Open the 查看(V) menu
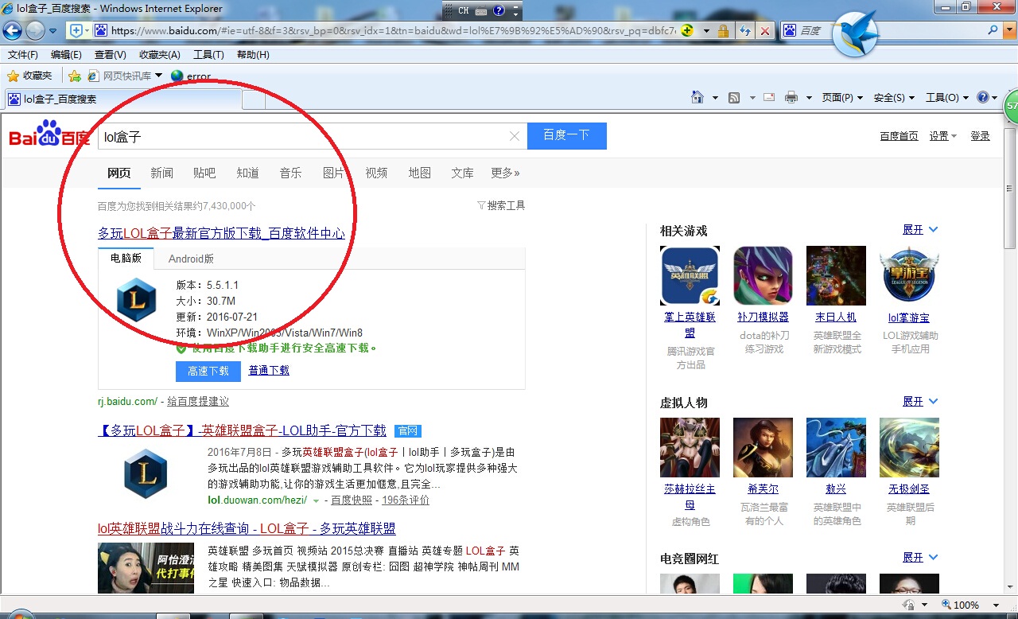This screenshot has height=619, width=1018. tap(111, 55)
